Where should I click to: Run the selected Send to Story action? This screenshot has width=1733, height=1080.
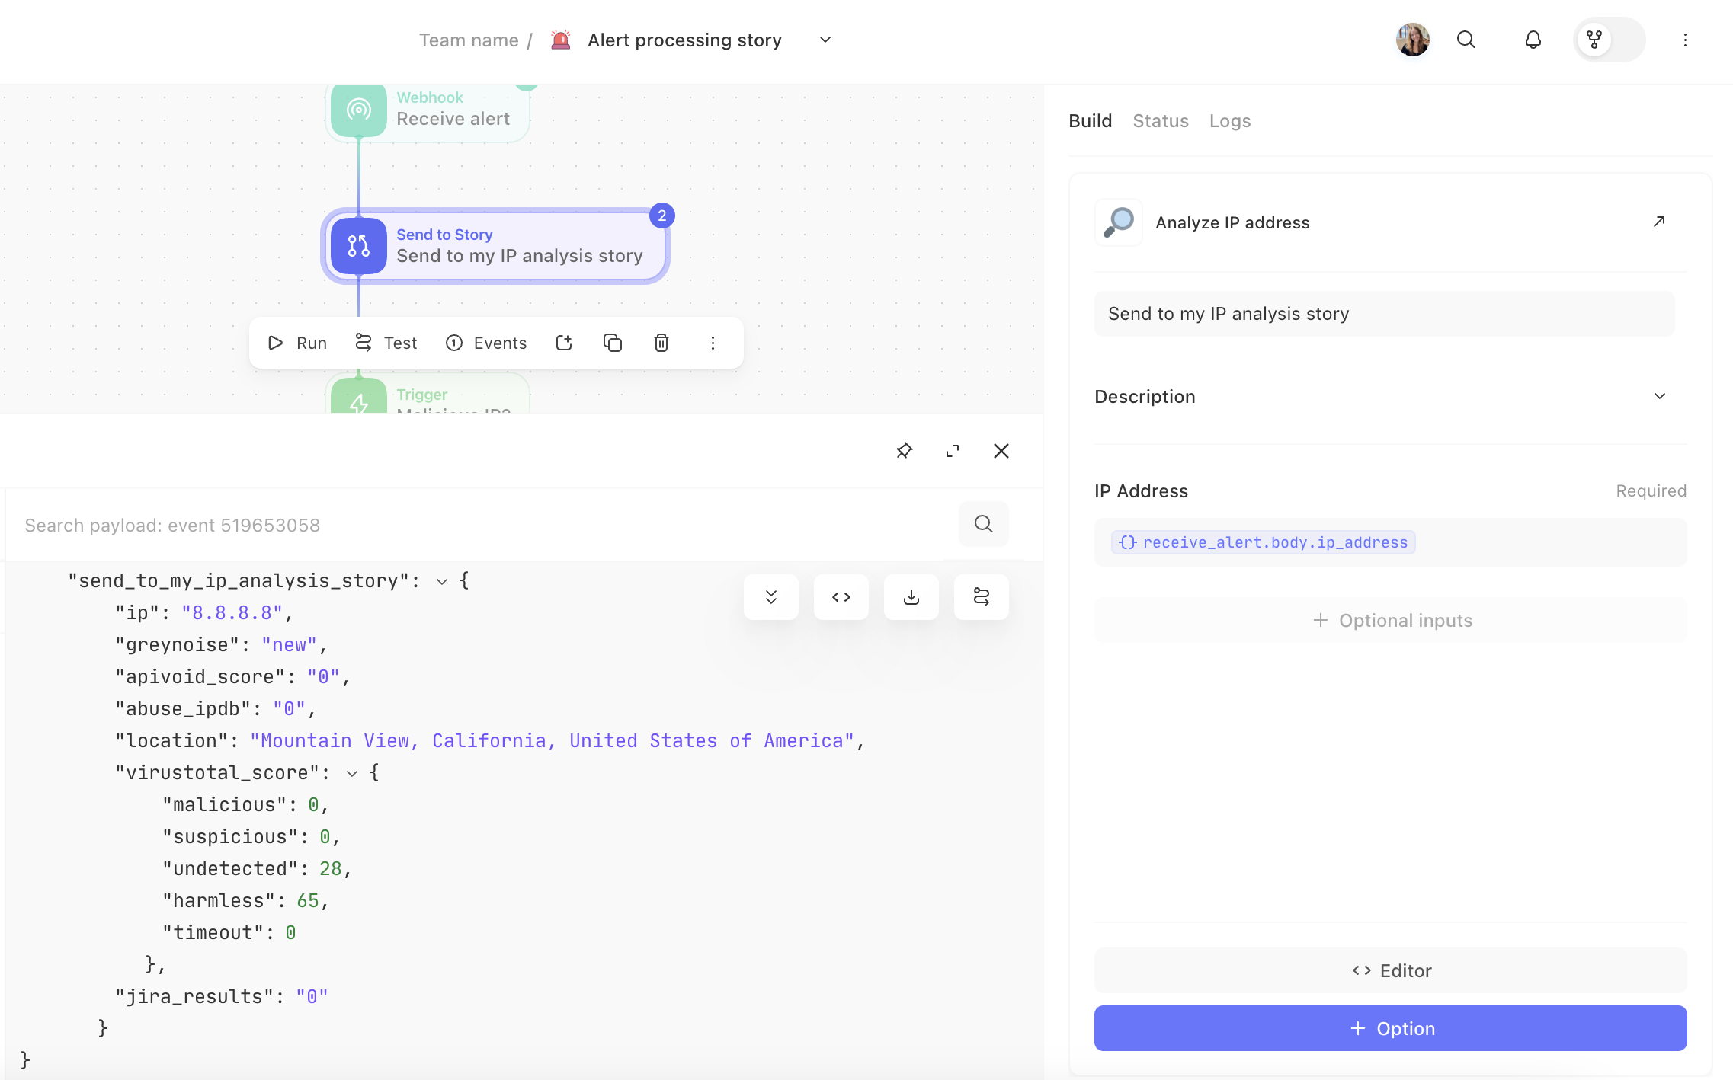click(297, 343)
